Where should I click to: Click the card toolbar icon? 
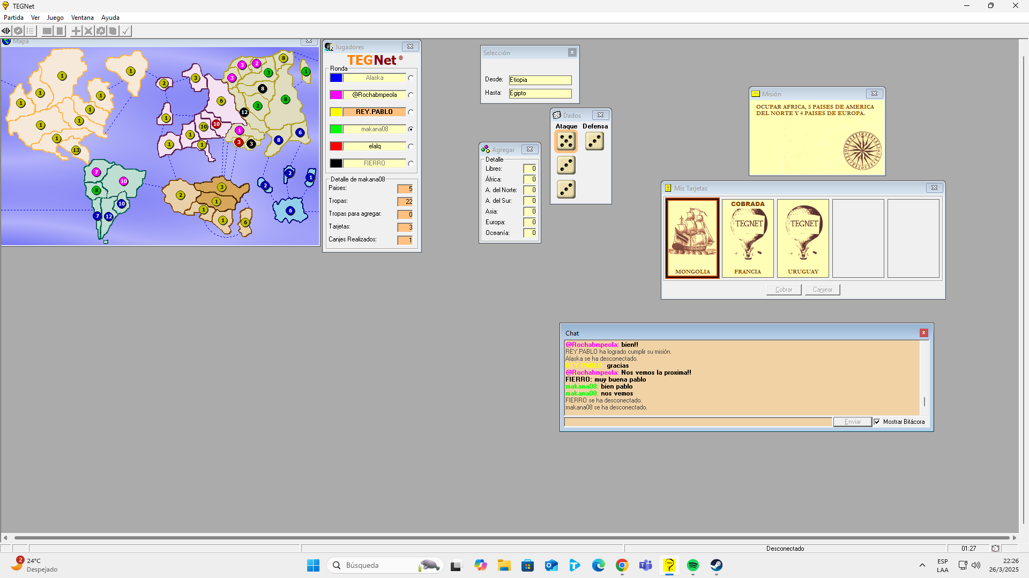(x=113, y=31)
